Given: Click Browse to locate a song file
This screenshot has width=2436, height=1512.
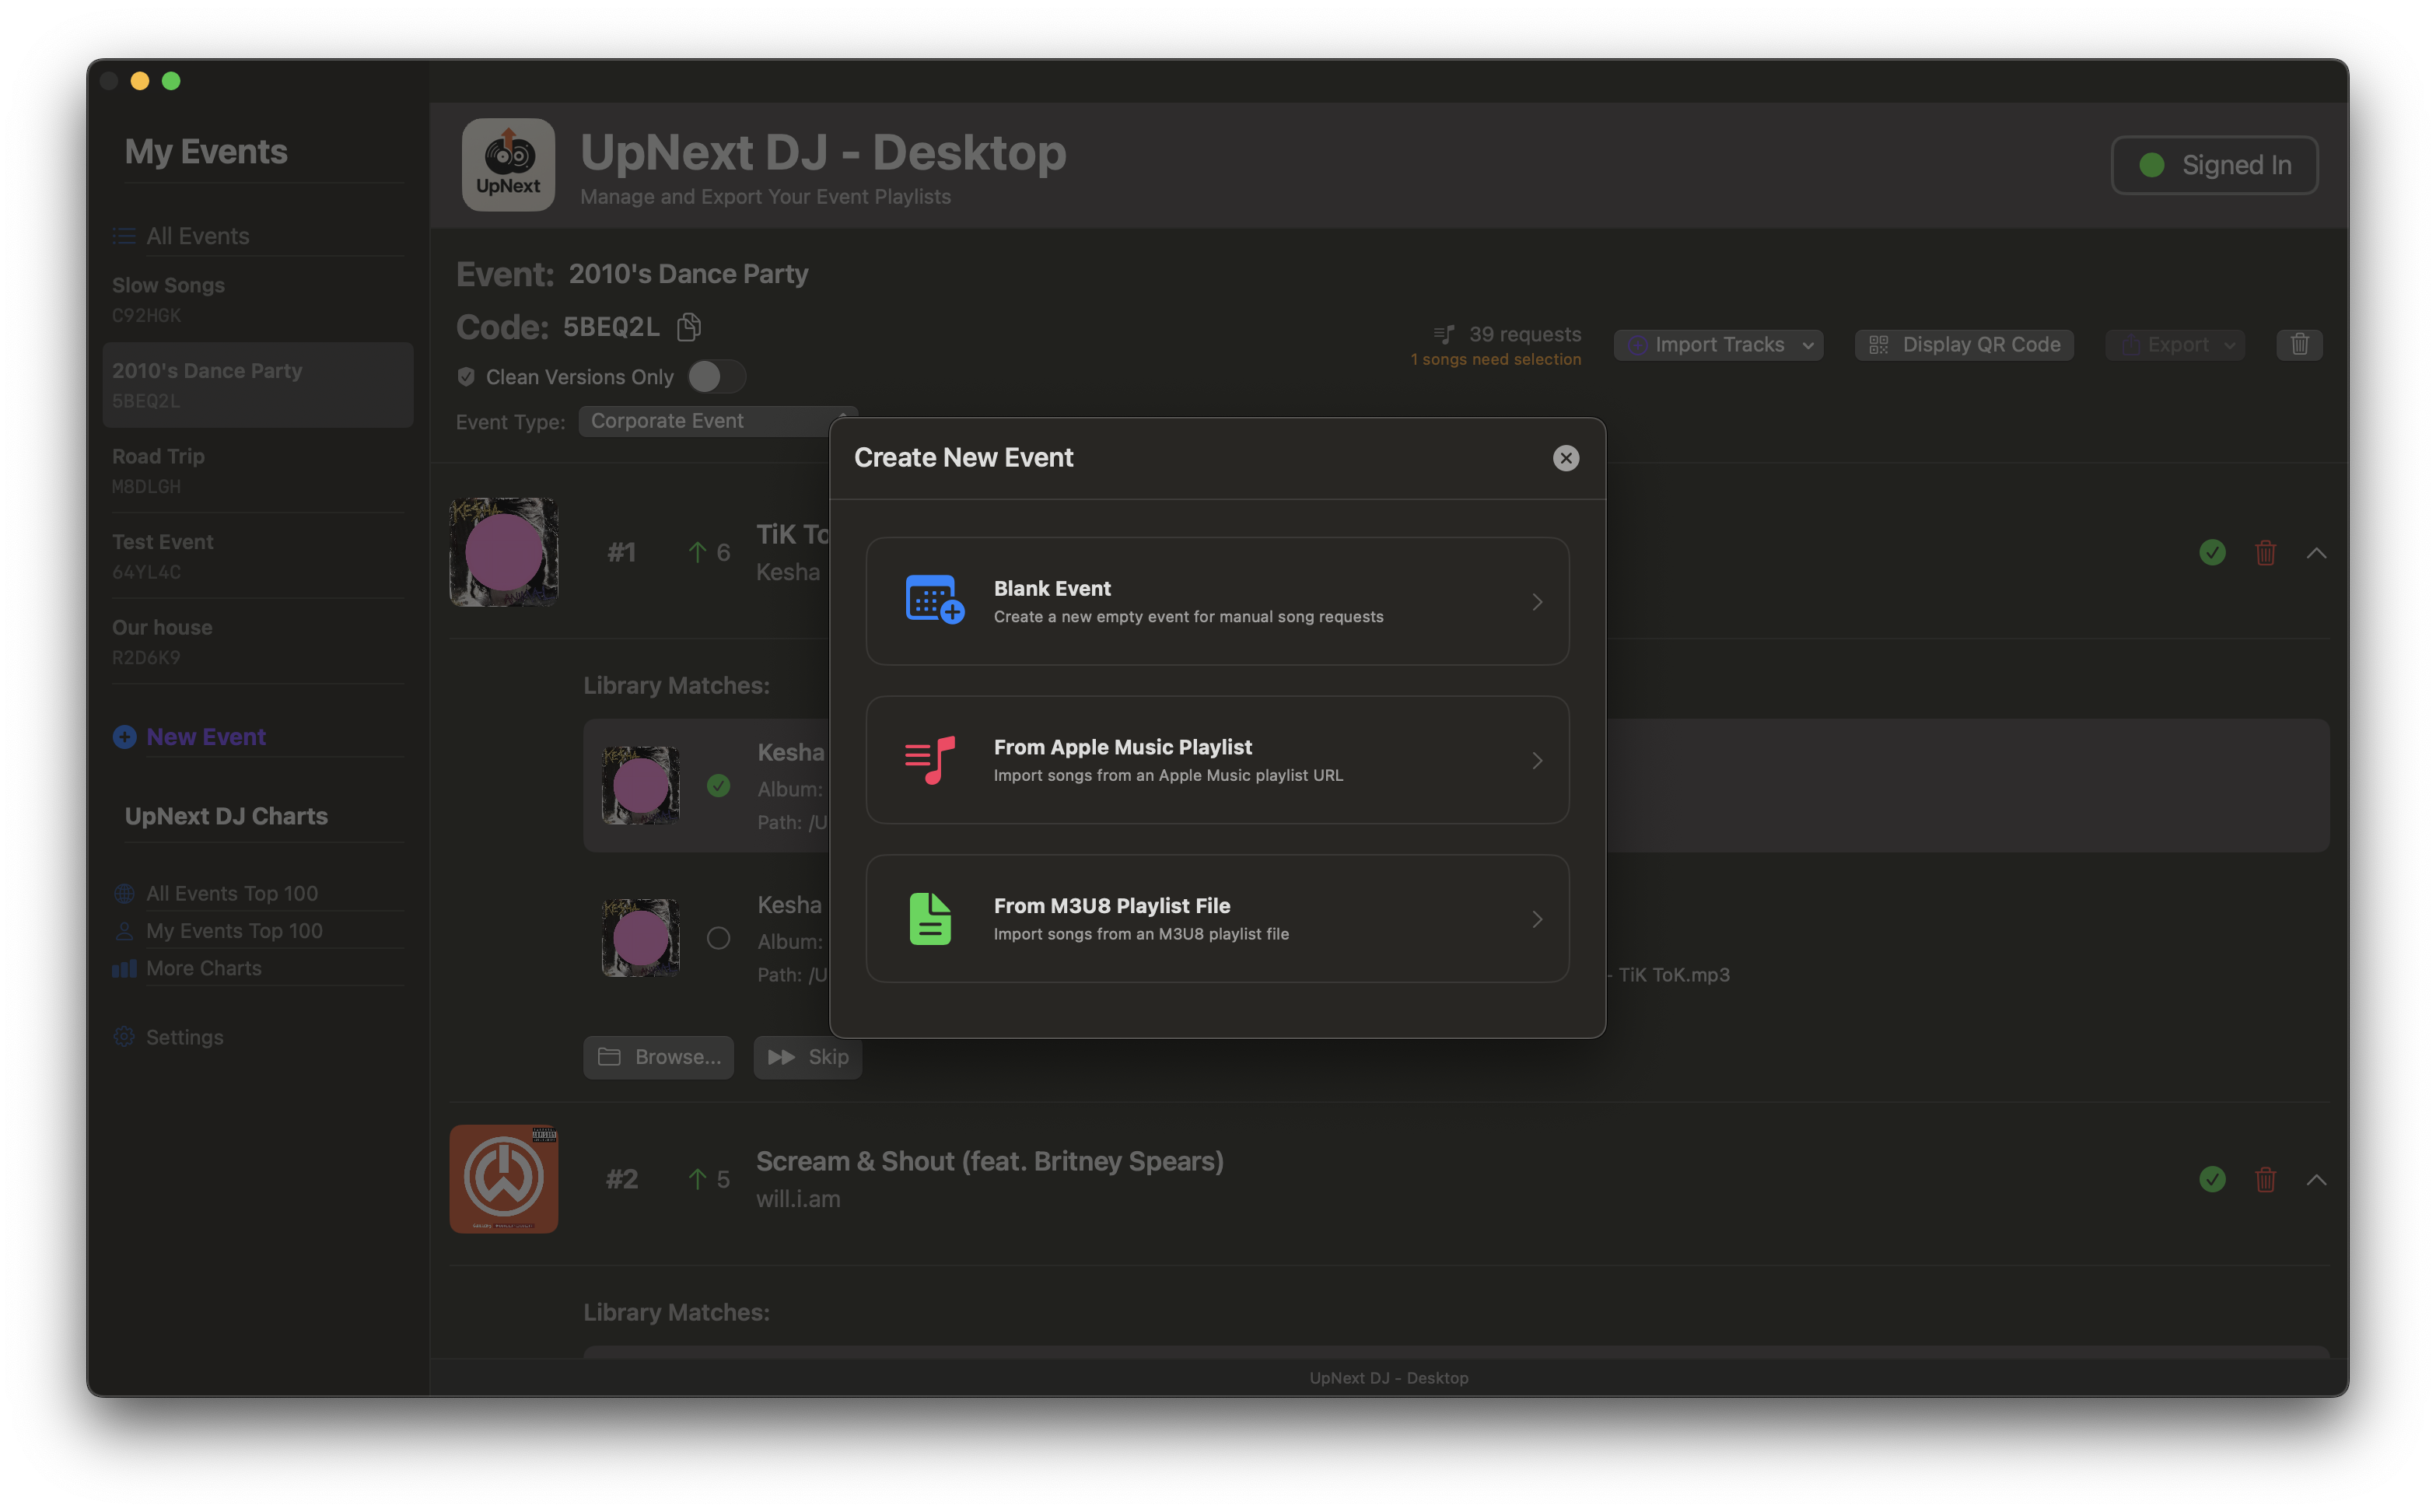Looking at the screenshot, I should (658, 1057).
